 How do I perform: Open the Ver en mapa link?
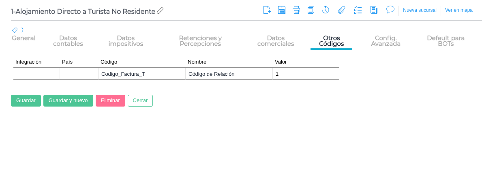pyautogui.click(x=459, y=10)
